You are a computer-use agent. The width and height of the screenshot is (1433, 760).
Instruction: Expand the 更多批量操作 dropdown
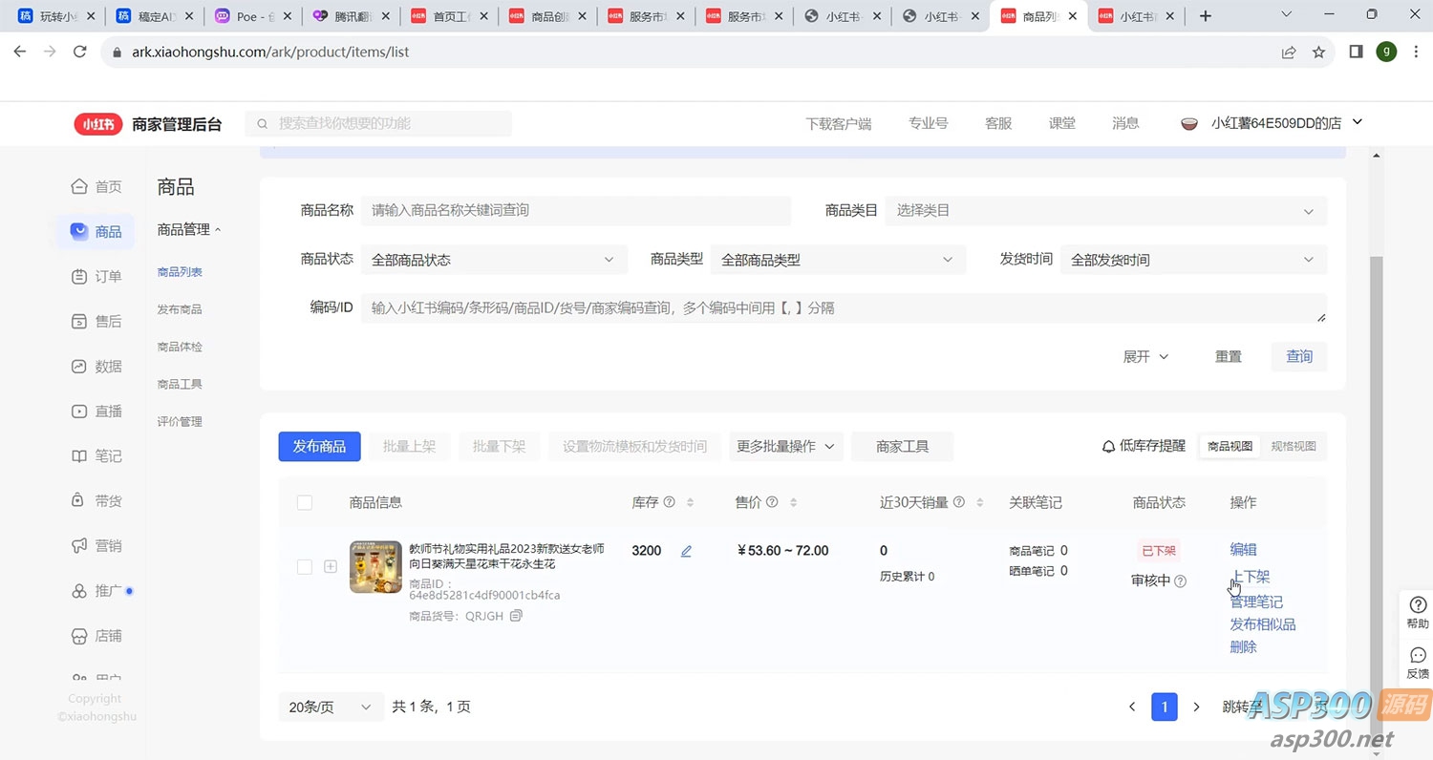[785, 446]
